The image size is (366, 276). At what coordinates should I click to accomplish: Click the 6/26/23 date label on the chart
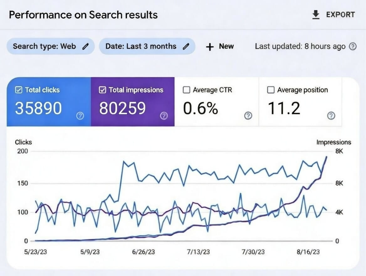click(x=144, y=252)
